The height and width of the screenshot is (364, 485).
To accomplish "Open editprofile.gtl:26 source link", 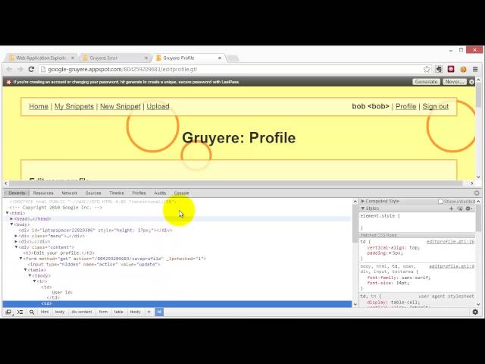I will pyautogui.click(x=450, y=242).
